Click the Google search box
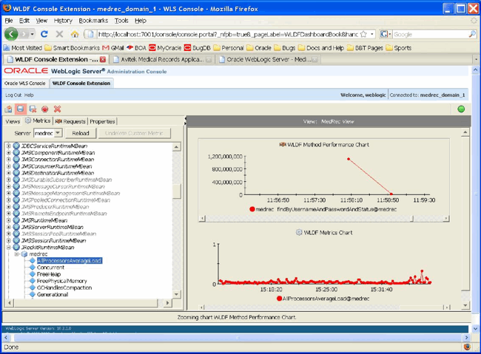Image resolution: width=481 pixels, height=354 pixels. click(431, 34)
